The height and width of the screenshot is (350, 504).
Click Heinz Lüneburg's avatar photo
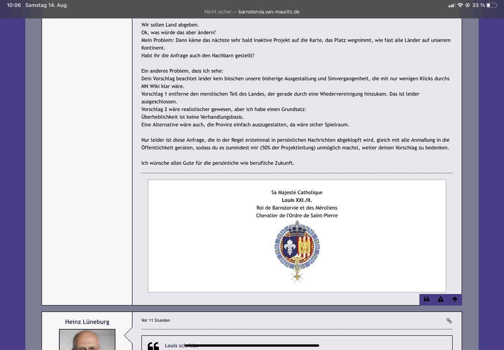click(87, 340)
